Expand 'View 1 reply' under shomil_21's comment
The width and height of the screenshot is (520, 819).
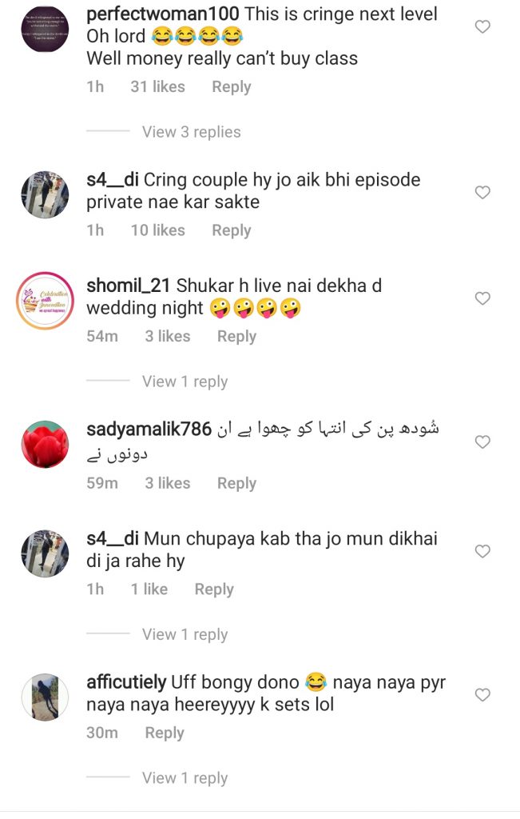click(185, 382)
